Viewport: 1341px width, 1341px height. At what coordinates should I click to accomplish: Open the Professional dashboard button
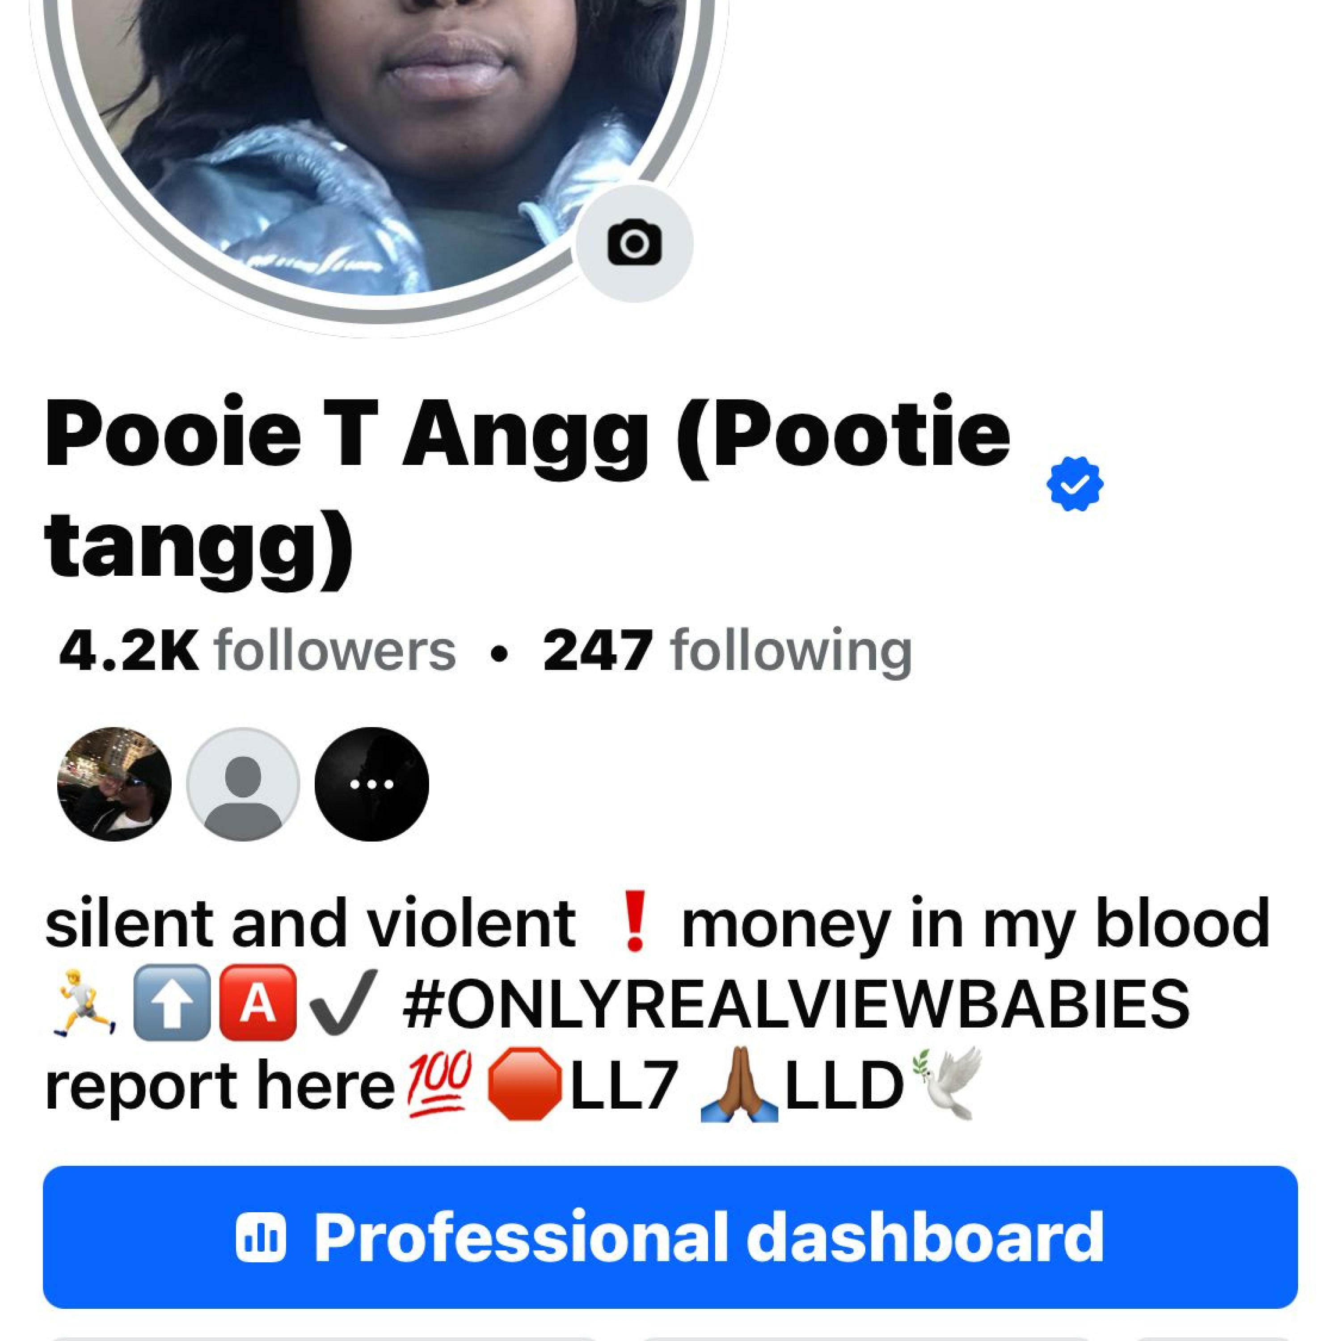[x=670, y=1237]
